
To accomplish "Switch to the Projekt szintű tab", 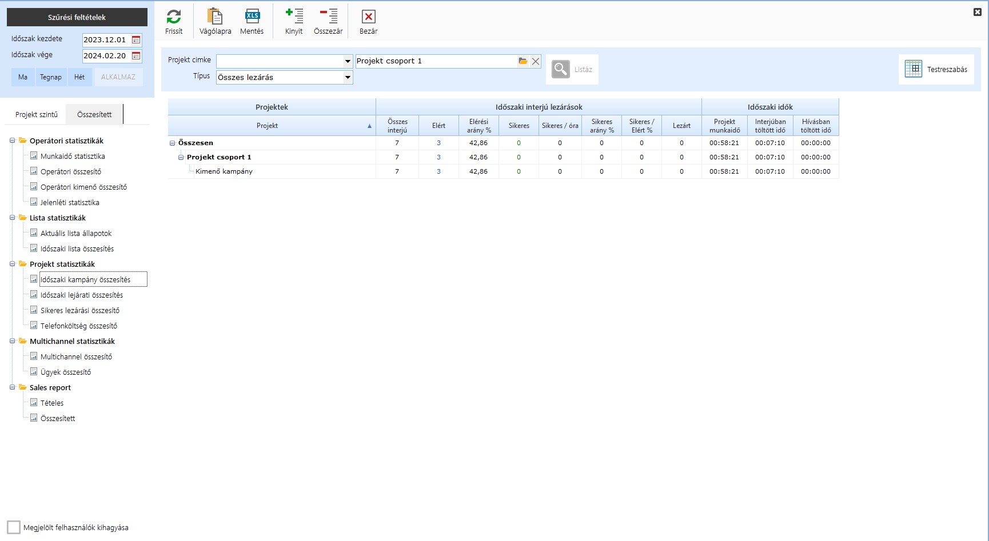I will pos(37,115).
